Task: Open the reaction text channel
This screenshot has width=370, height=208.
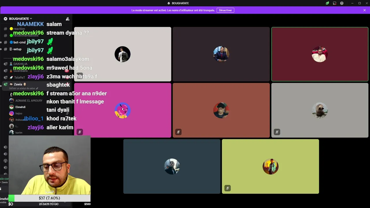Action: (x=19, y=29)
